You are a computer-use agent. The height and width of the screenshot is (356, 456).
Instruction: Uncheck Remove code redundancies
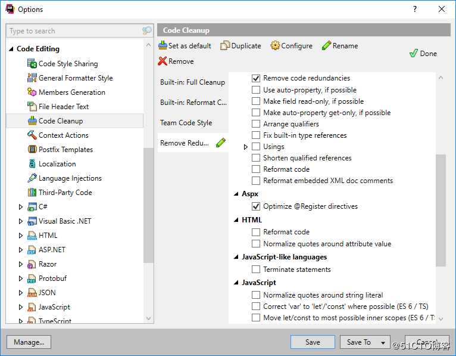[256, 78]
